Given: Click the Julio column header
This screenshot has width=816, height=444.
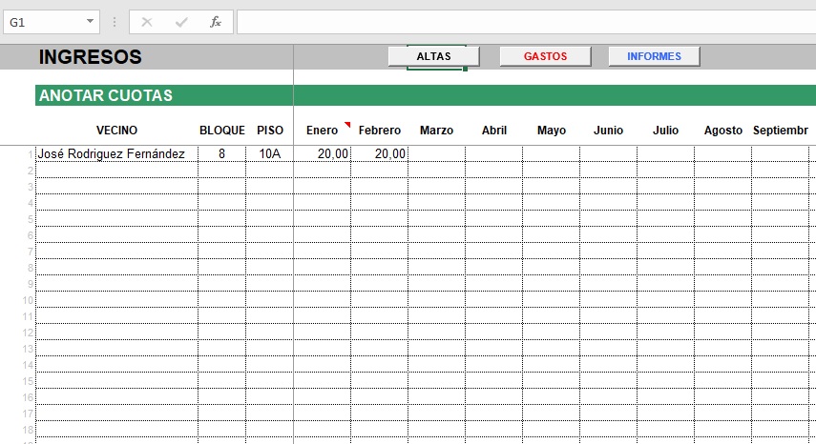Looking at the screenshot, I should [665, 131].
